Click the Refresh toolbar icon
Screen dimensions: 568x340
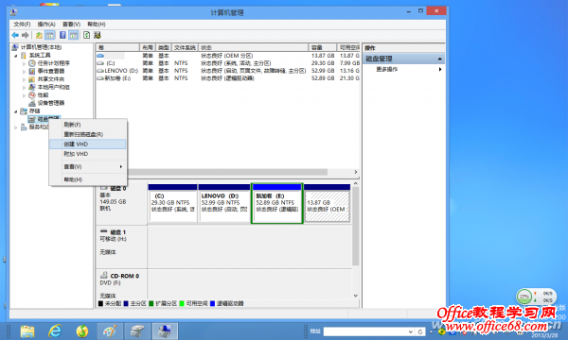click(86, 35)
